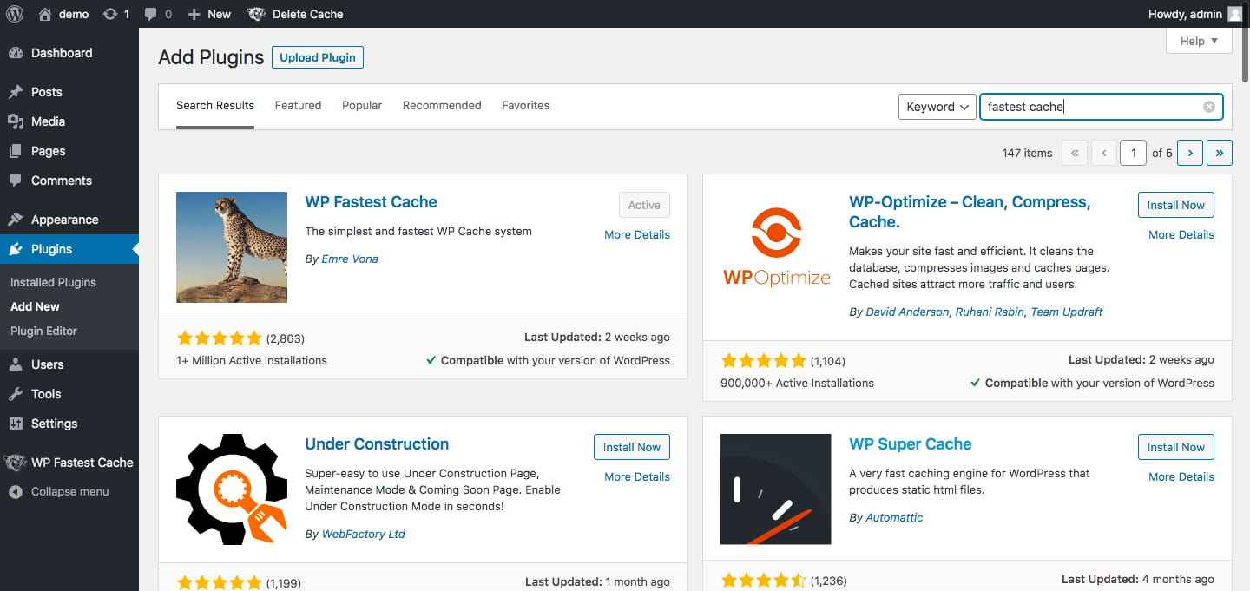Open the WP Optimize logo thumbnail

776,247
